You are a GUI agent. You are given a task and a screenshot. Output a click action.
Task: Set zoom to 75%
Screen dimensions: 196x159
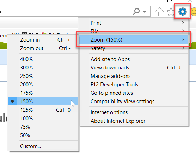43,127
